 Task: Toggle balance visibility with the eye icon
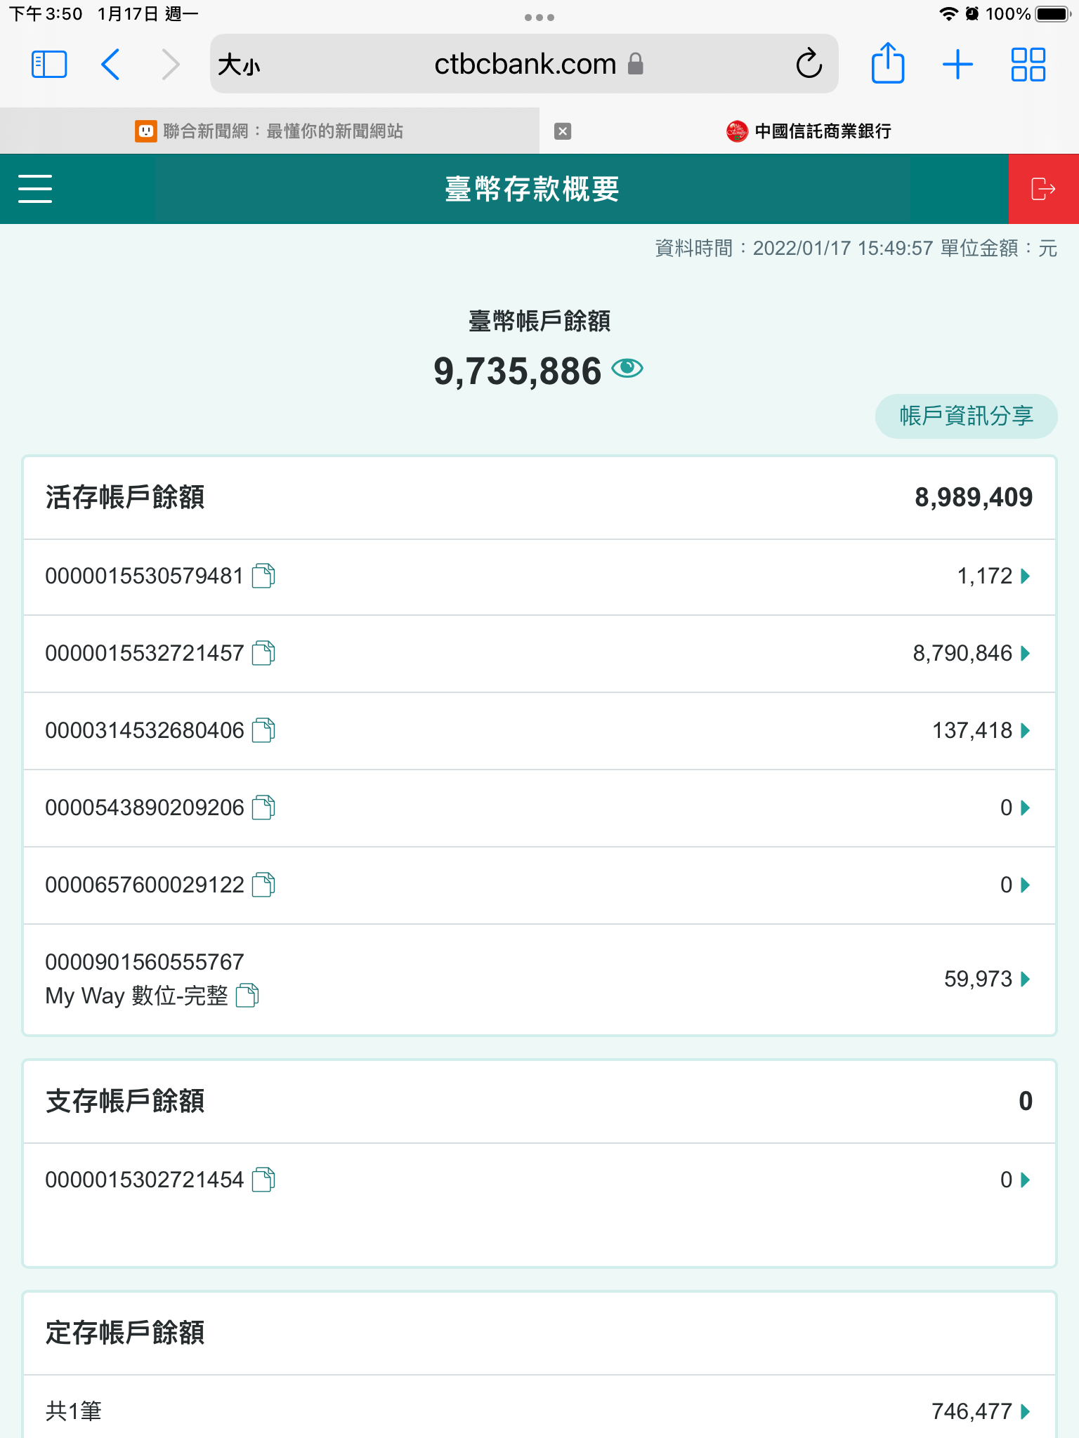click(627, 369)
